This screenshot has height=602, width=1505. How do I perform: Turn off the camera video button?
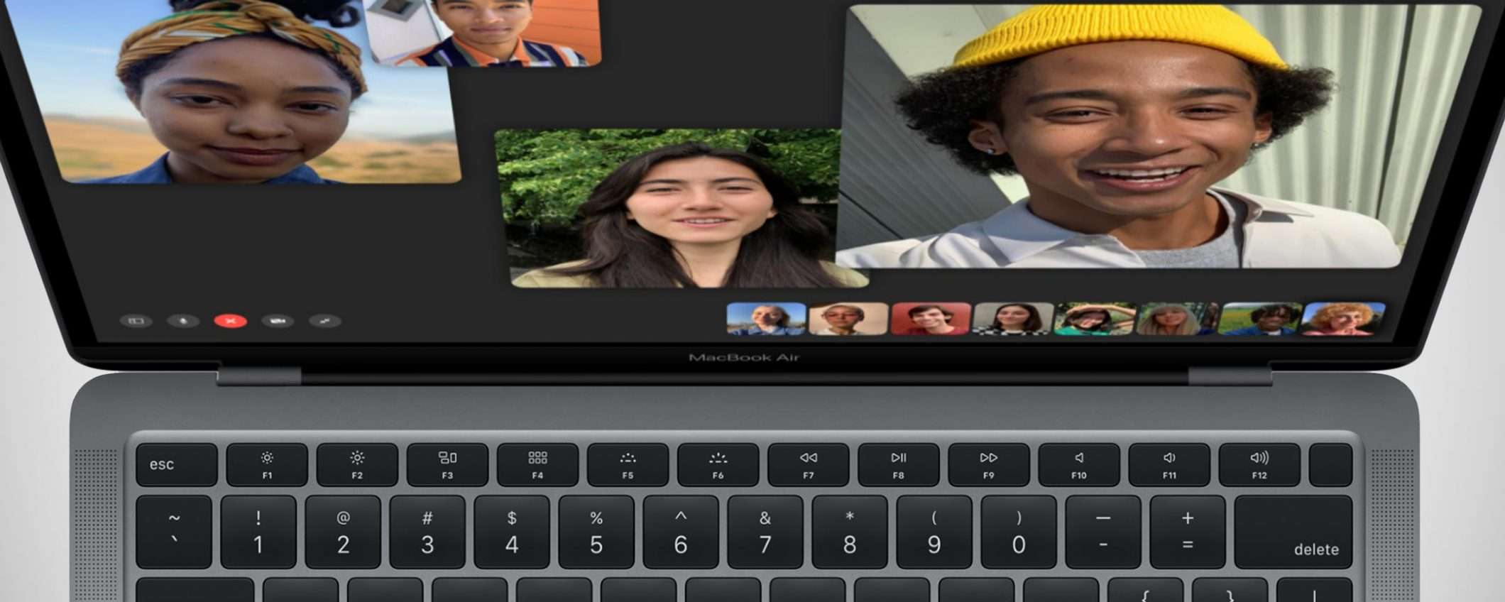tap(278, 321)
